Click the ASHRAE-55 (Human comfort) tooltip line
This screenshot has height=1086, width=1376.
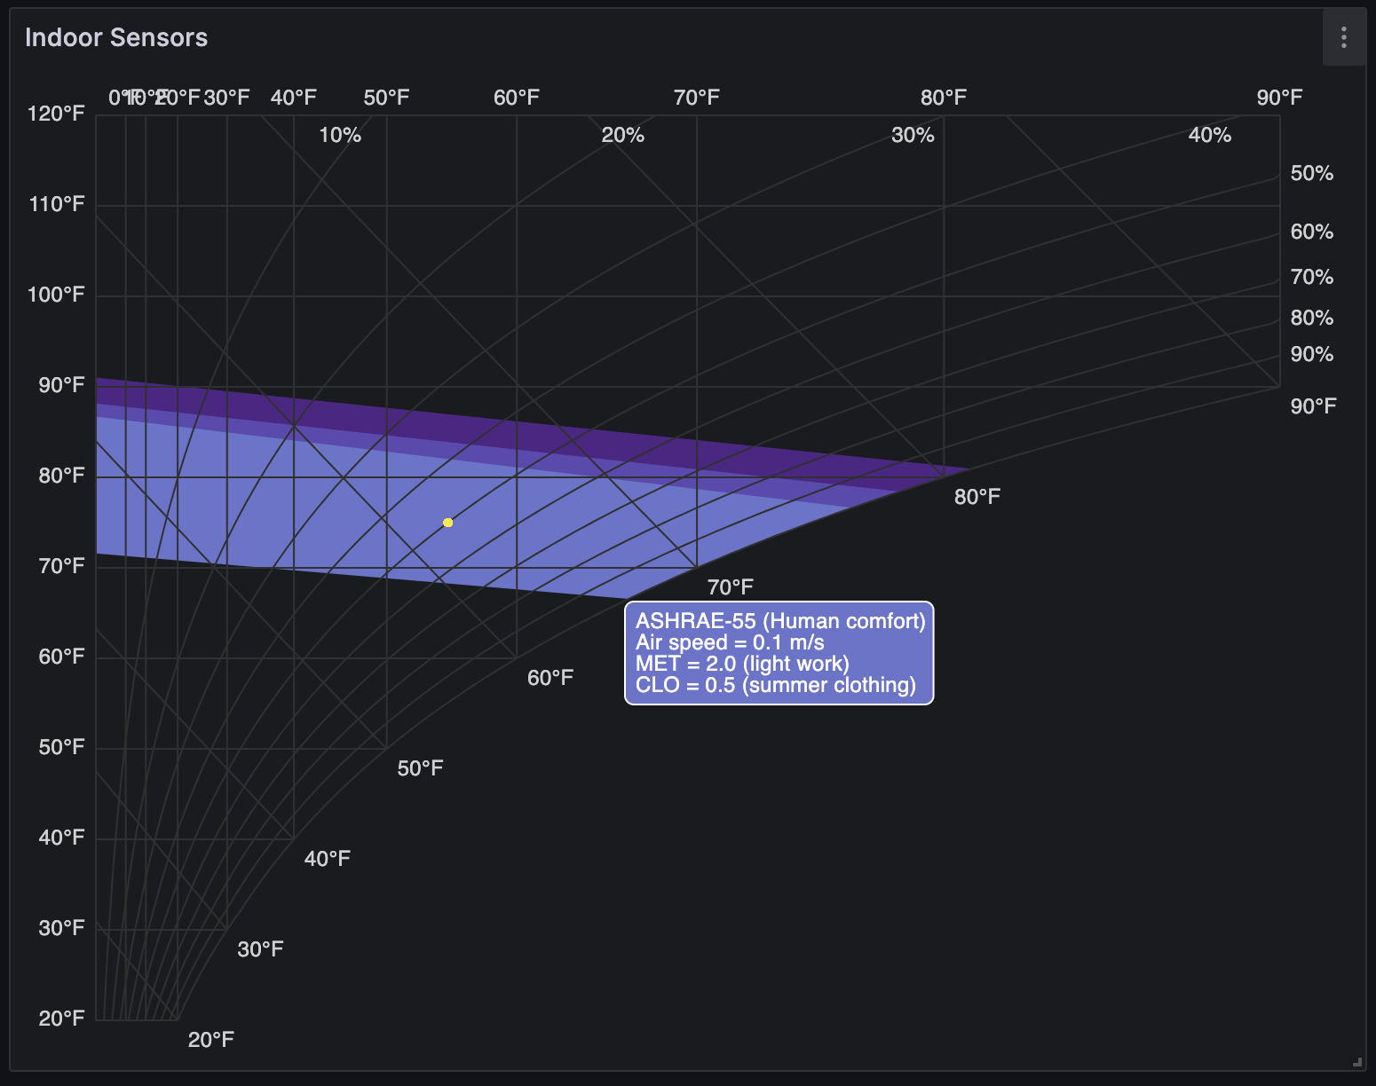(780, 621)
